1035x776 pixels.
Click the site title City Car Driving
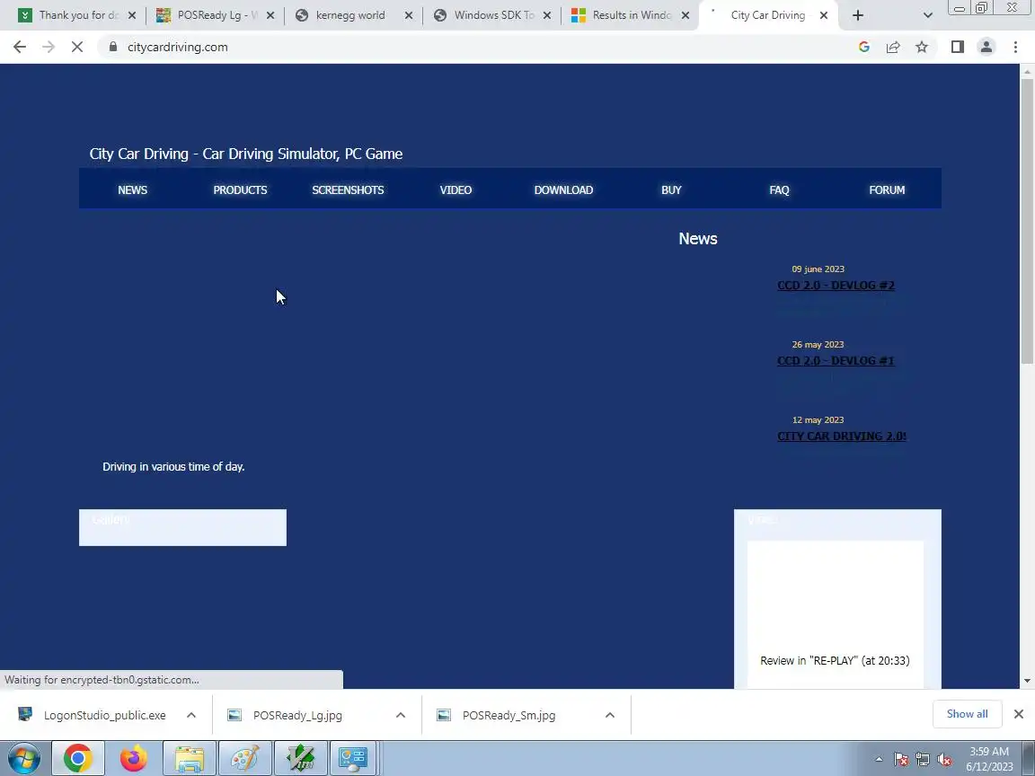click(246, 154)
